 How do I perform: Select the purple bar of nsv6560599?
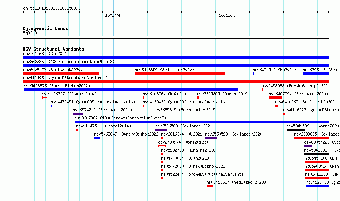click(211, 138)
